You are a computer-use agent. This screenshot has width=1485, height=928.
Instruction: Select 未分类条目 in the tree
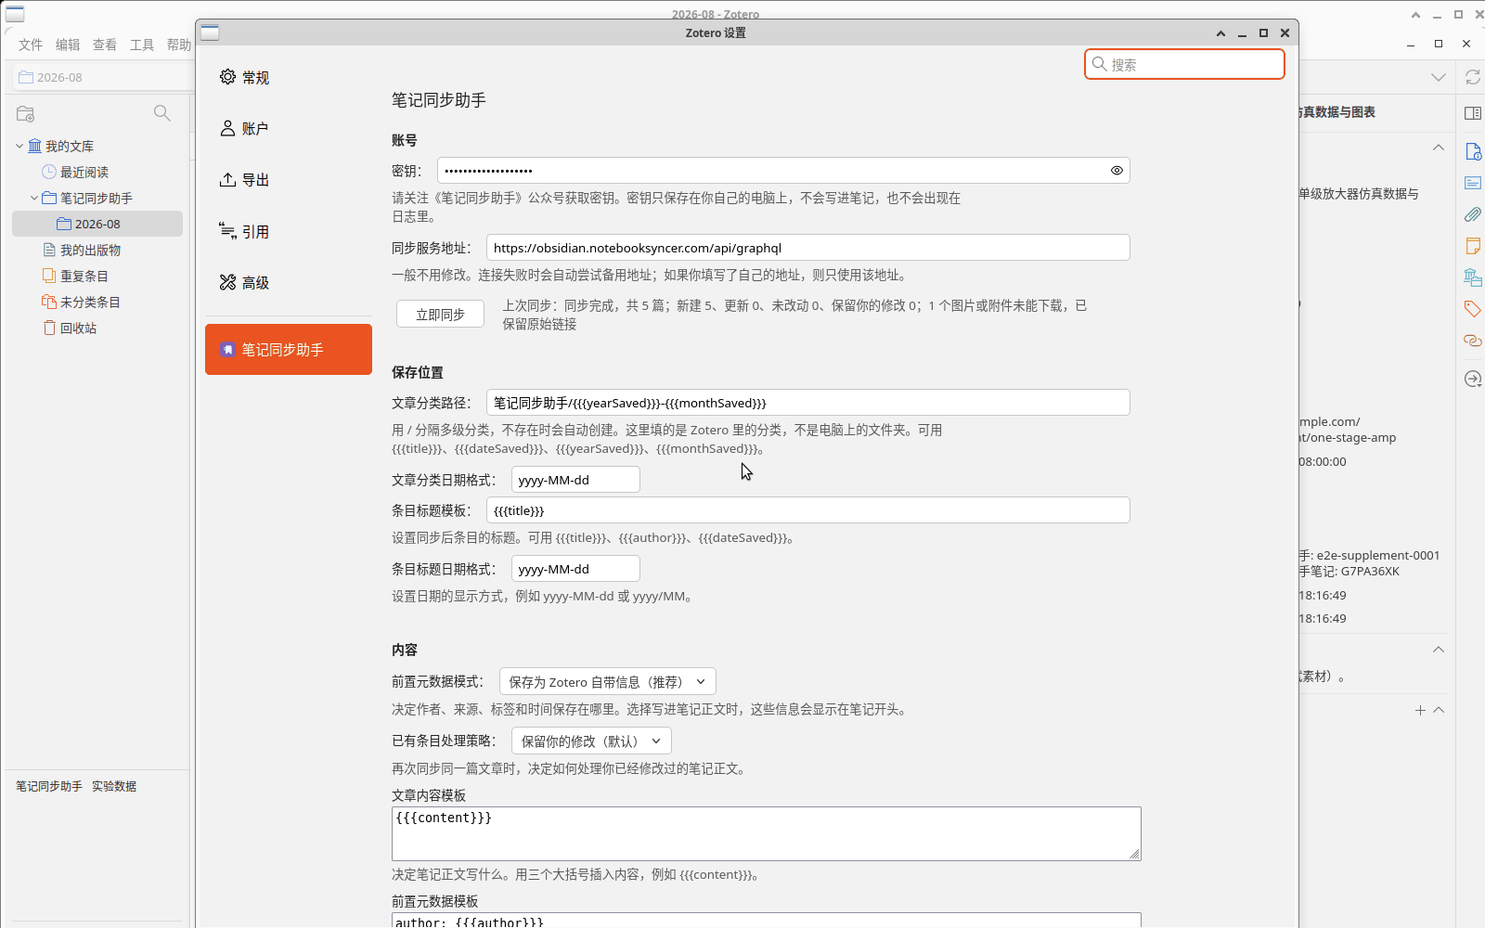click(90, 302)
